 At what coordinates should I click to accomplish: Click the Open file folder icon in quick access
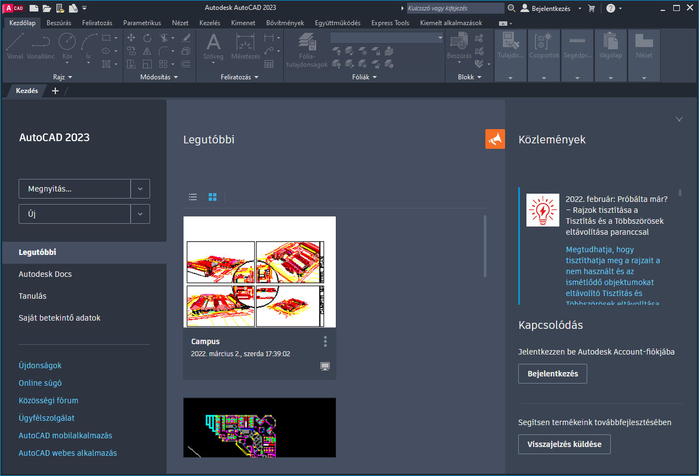tap(47, 8)
